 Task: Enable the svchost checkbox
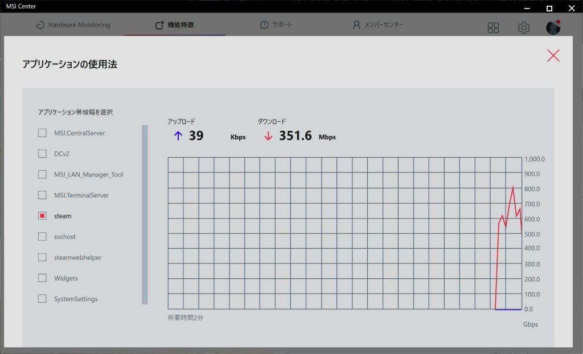[42, 237]
